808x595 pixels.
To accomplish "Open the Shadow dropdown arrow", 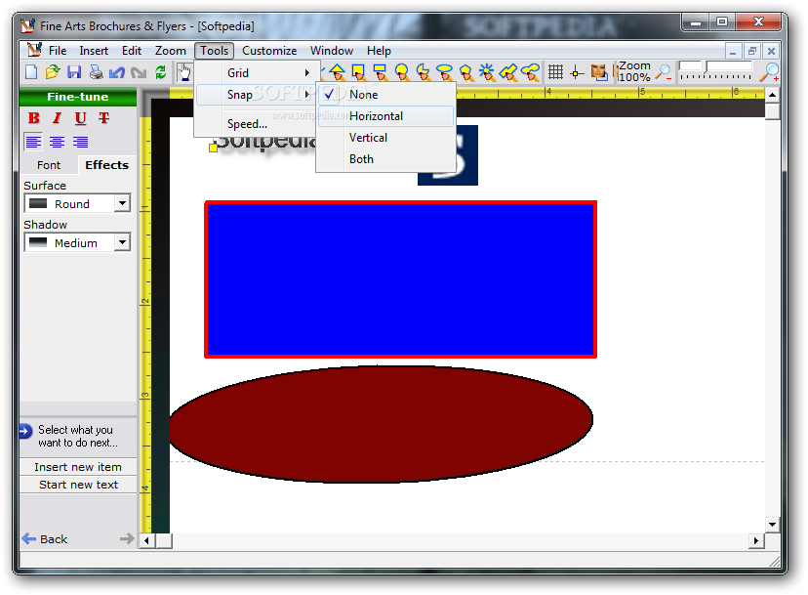I will 122,242.
